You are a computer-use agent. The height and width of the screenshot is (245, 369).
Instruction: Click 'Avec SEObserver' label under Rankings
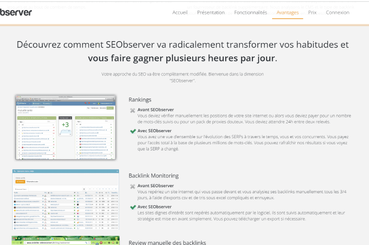click(x=155, y=131)
